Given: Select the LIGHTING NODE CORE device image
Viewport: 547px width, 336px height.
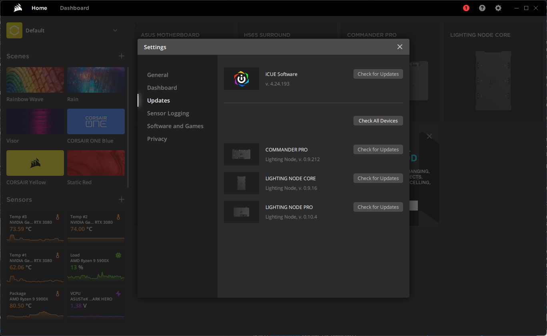Looking at the screenshot, I should click(493, 80).
